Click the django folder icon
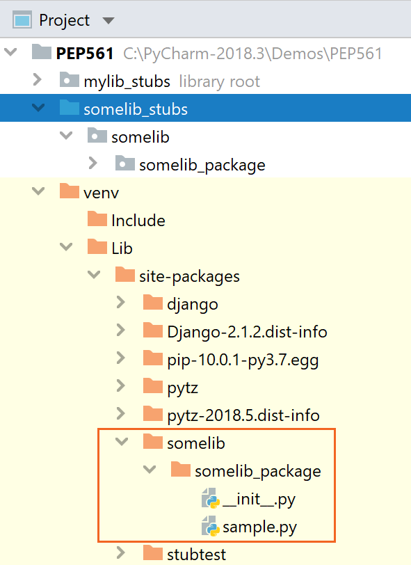This screenshot has width=411, height=565. click(152, 303)
